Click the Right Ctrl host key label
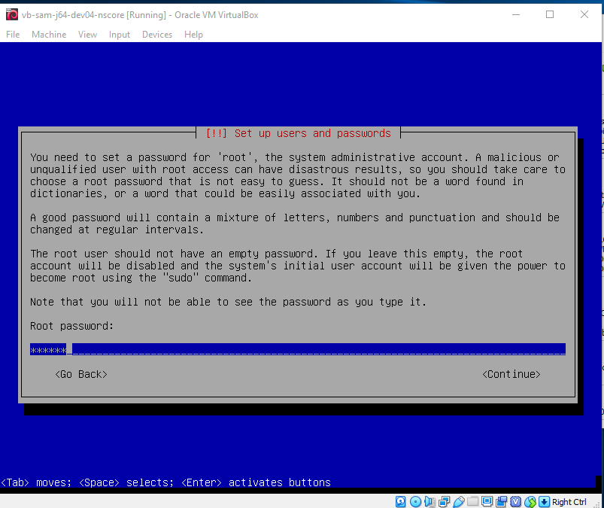The width and height of the screenshot is (604, 508). (x=569, y=502)
